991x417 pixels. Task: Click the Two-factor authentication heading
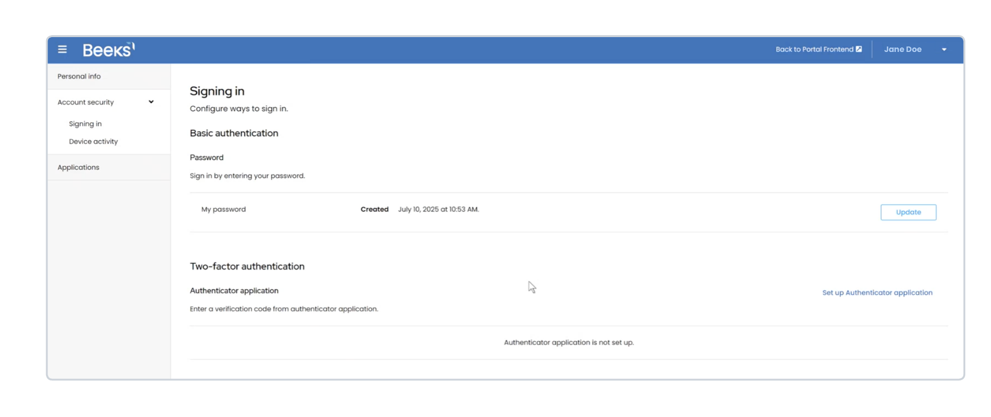247,266
